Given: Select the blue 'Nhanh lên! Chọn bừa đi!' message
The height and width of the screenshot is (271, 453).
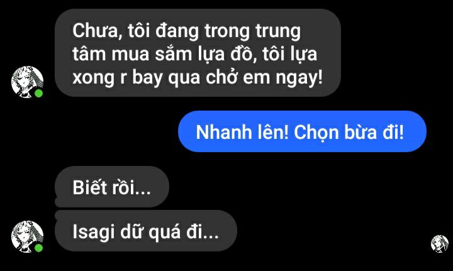Looking at the screenshot, I should point(302,131).
